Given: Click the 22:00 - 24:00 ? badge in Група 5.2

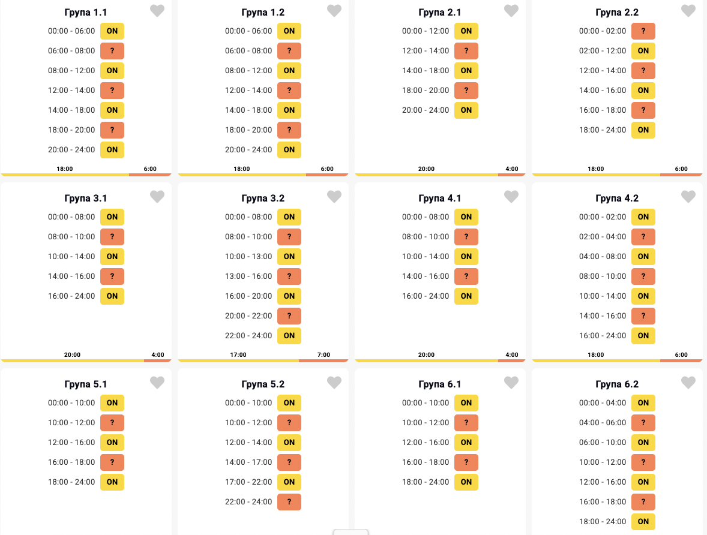Looking at the screenshot, I should pos(289,502).
